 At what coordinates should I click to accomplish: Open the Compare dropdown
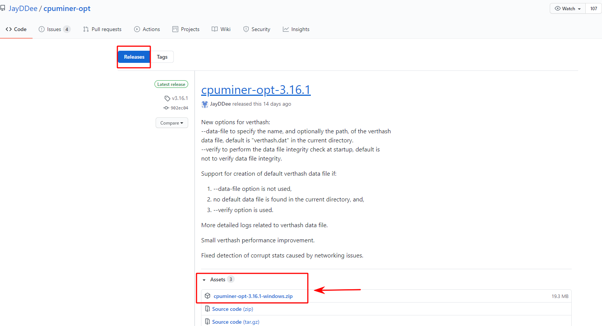(x=172, y=123)
